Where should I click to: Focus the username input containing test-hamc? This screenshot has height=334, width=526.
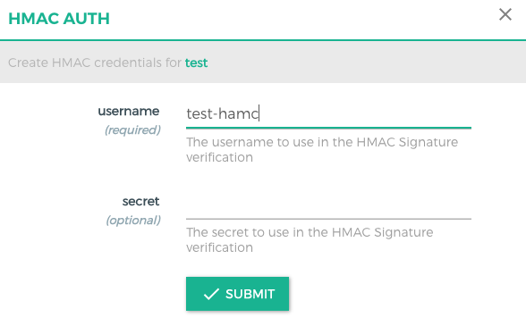pyautogui.click(x=328, y=113)
